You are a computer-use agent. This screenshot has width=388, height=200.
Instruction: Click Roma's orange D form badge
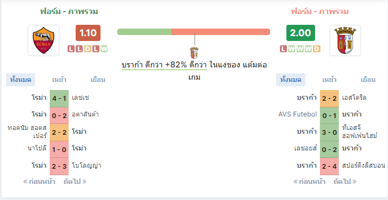point(88,49)
